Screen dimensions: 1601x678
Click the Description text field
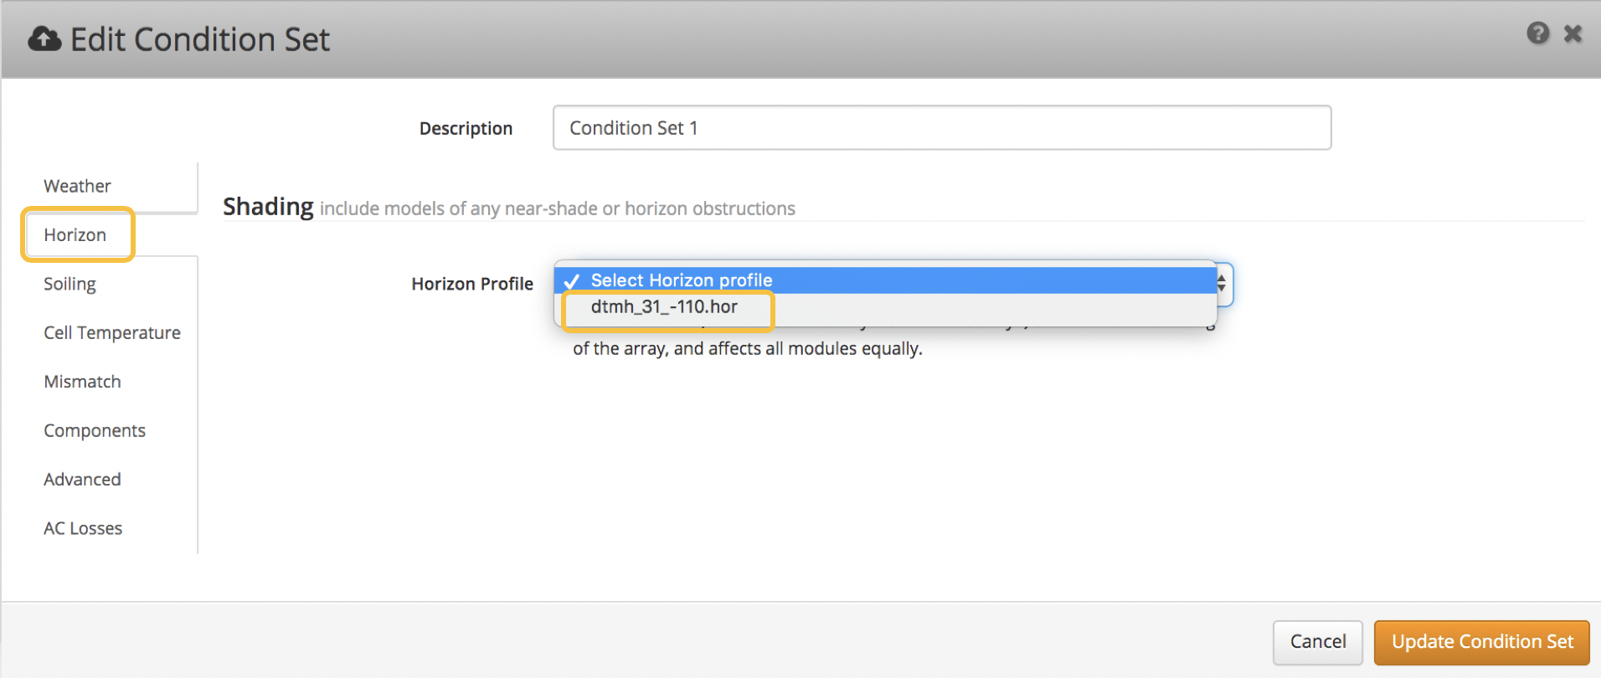pos(941,128)
